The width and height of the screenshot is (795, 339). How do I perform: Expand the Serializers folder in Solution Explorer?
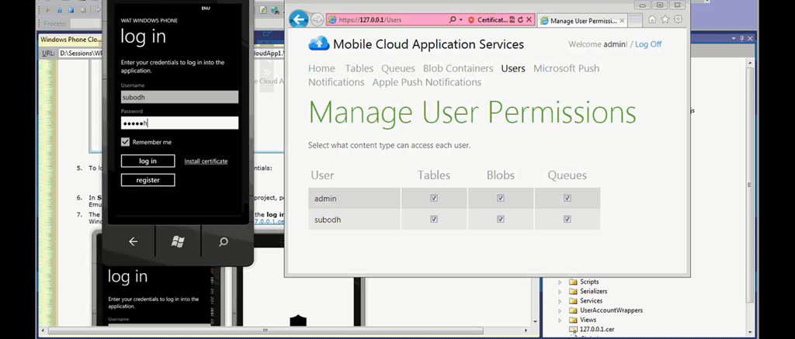[560, 292]
